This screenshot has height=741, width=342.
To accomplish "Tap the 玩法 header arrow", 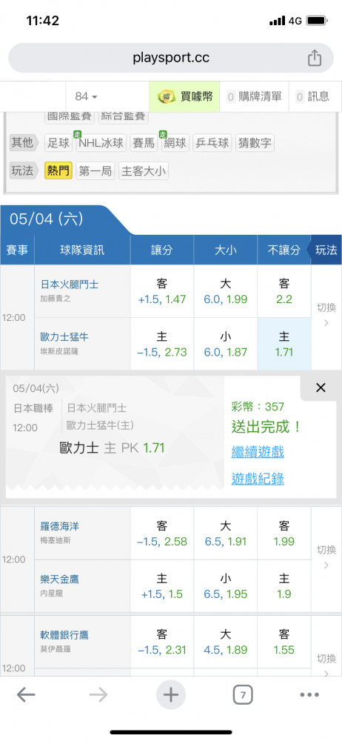I will click(x=326, y=250).
